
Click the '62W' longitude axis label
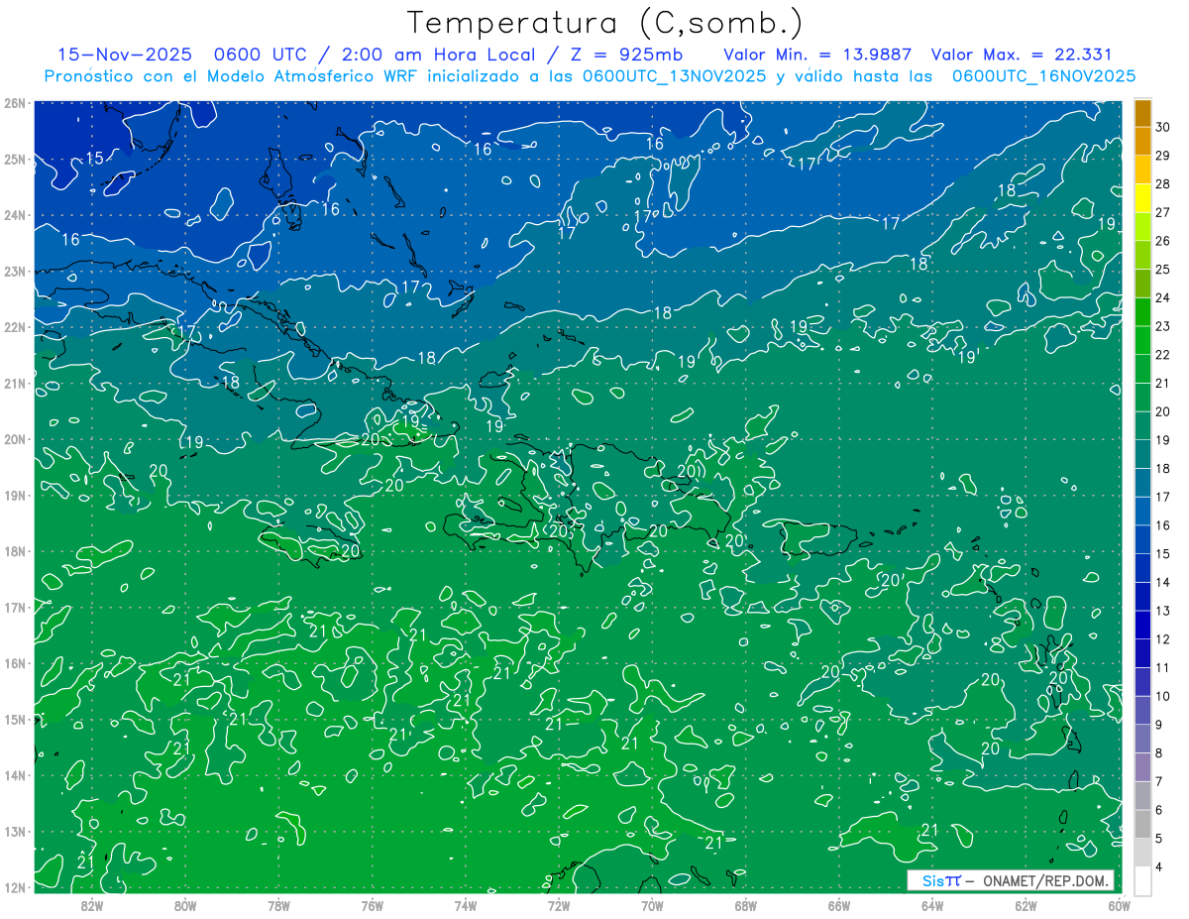pyautogui.click(x=1026, y=905)
